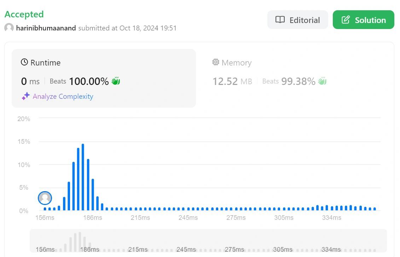400x257 pixels.
Task: Click the mini histogram peak in range selector
Action: pyautogui.click(x=80, y=242)
